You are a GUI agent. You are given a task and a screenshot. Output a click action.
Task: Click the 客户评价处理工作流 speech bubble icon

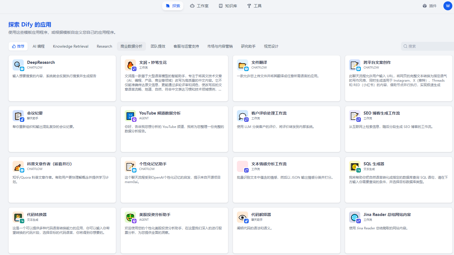(x=242, y=116)
